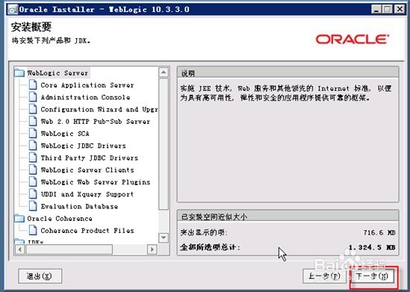Select the Oracle Coherence tree node
The height and width of the screenshot is (292, 410).
60,219
